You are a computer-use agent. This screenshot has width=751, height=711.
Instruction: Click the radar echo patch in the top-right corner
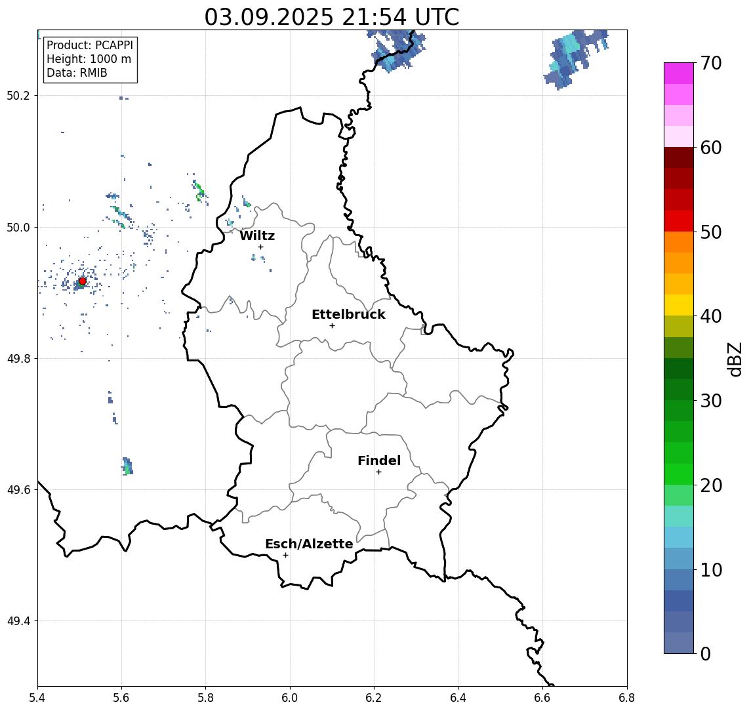[575, 58]
